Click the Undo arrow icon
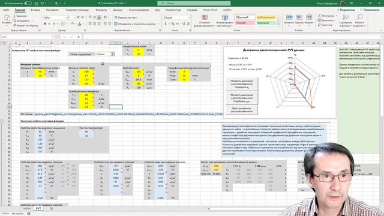 (42, 4)
